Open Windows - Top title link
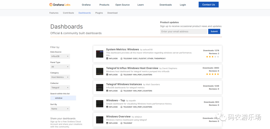The image size is (270, 129). pos(115,101)
